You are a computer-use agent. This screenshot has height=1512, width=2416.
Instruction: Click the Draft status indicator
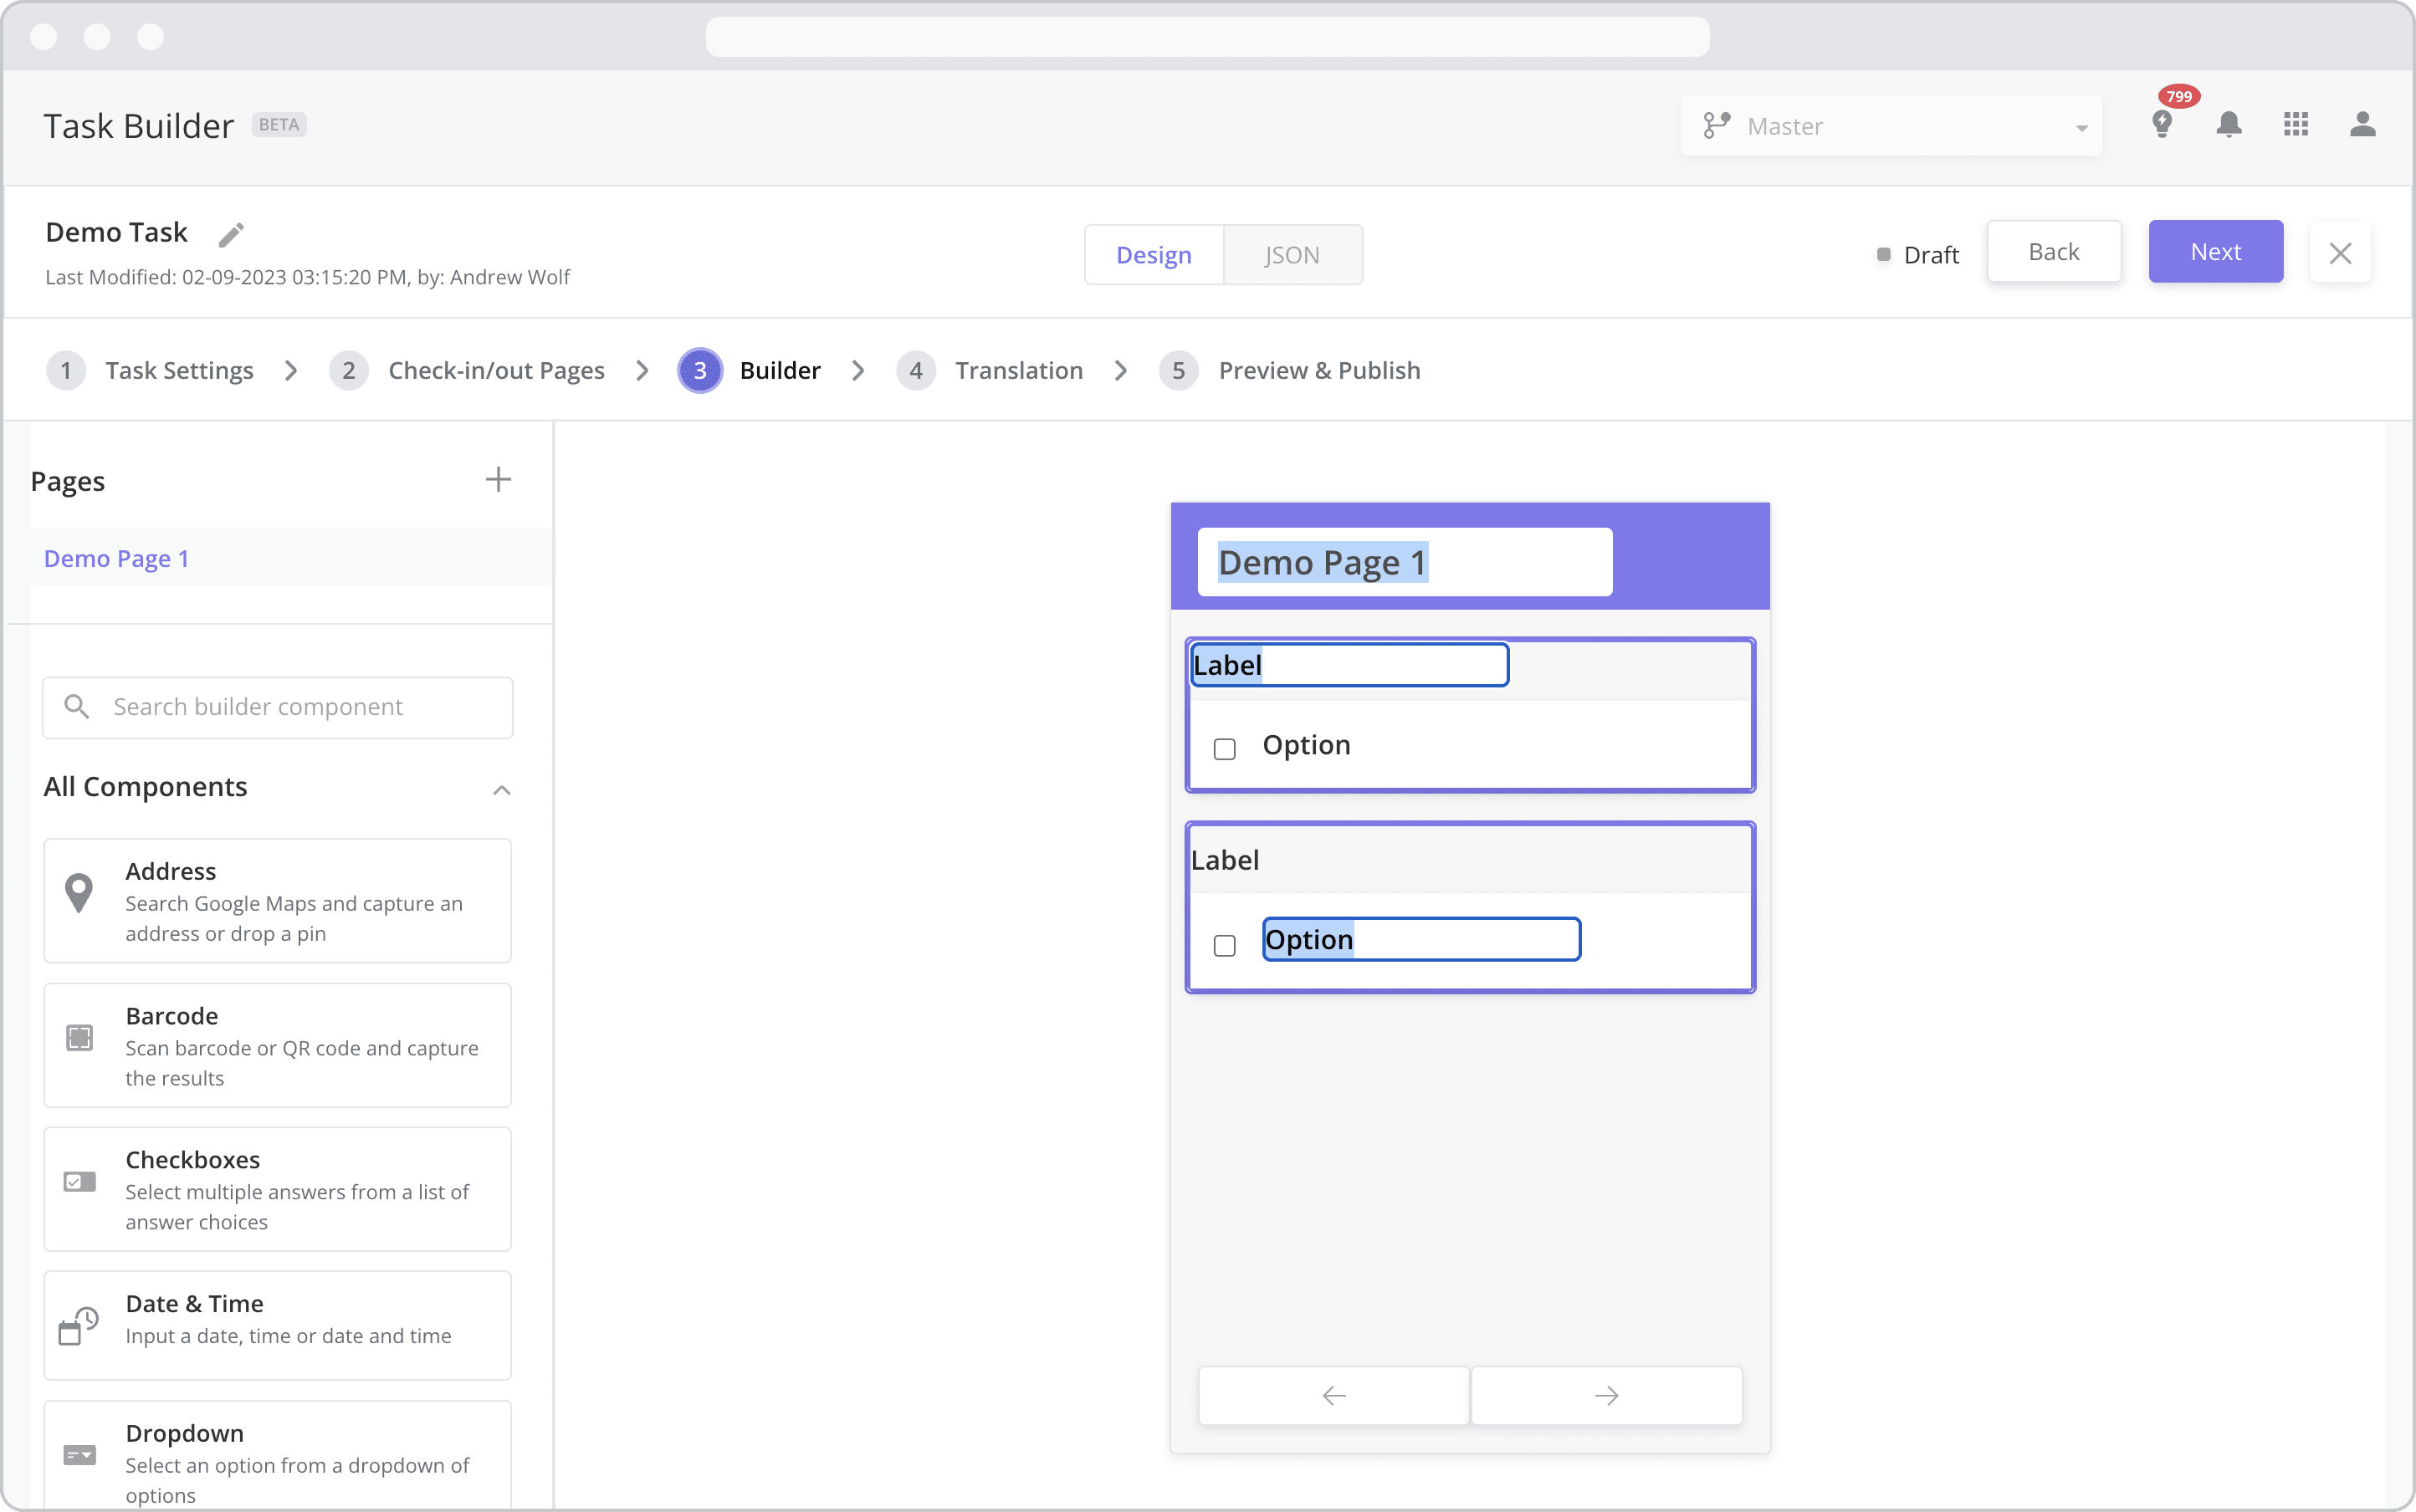tap(1917, 255)
